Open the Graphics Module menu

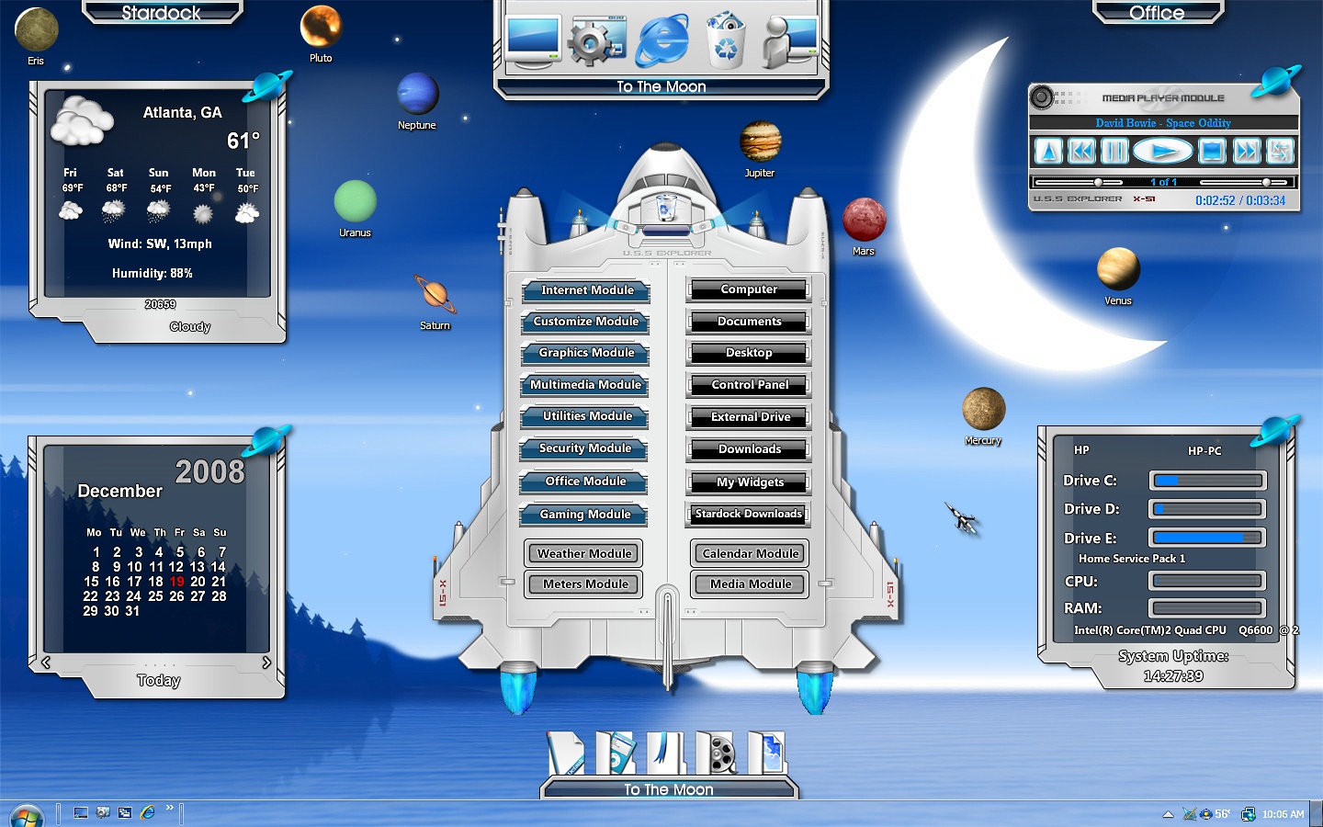click(x=586, y=353)
